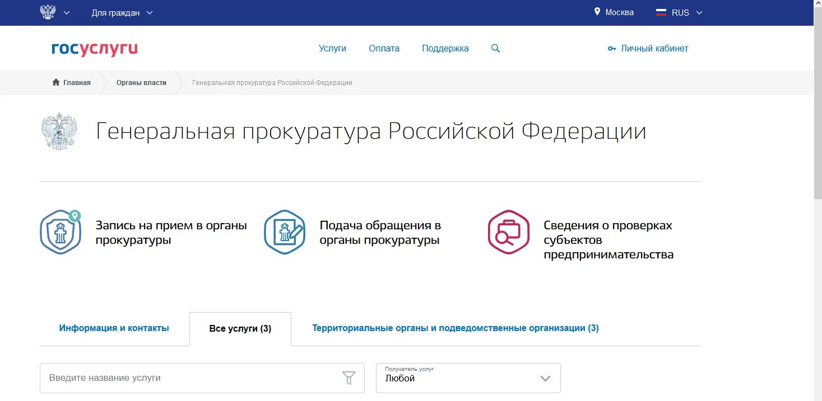Change the city 'Москва'

coord(619,12)
